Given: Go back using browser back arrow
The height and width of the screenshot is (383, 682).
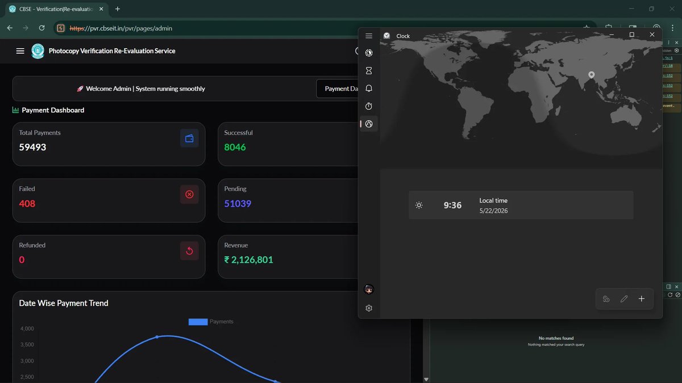Looking at the screenshot, I should tap(10, 28).
